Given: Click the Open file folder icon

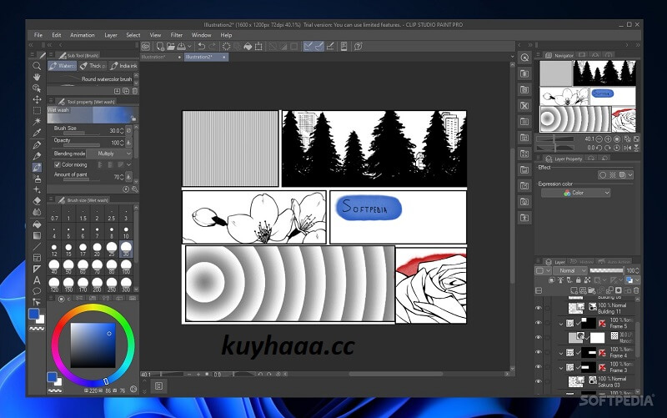Looking at the screenshot, I should click(x=171, y=47).
